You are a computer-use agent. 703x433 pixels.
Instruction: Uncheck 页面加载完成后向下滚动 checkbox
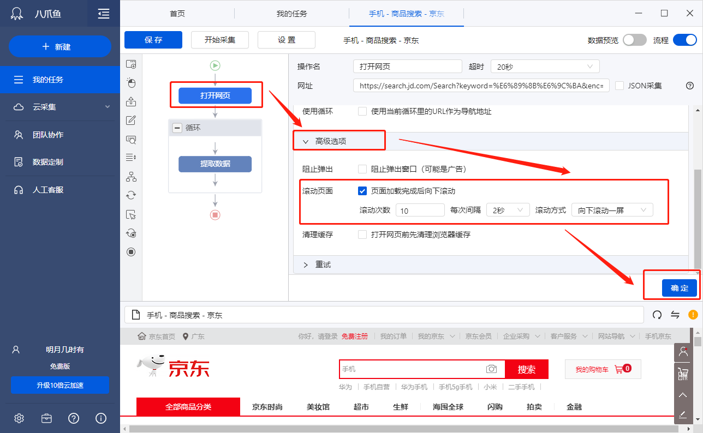[x=362, y=191]
